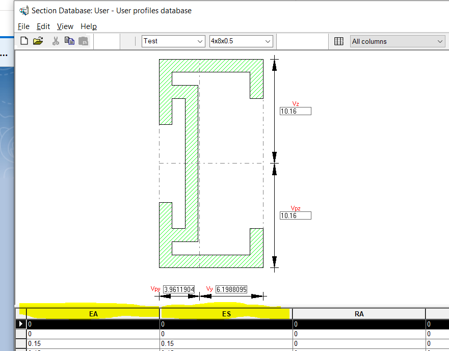Screen dimensions: 449x351
Task: Select the EA column header
Action: 94,313
